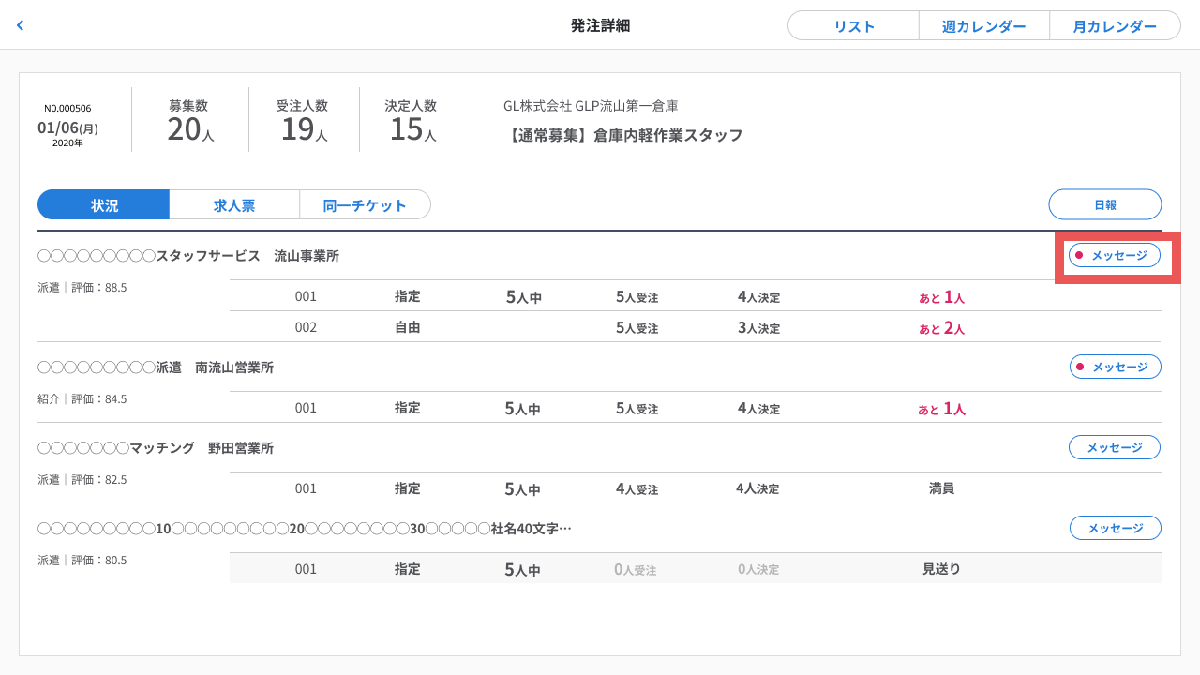Click the 【通常募集】倉庫内軽作業スタッフ job title

[622, 135]
